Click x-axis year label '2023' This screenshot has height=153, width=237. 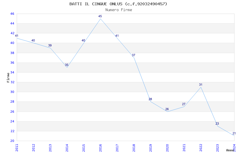click(217, 148)
